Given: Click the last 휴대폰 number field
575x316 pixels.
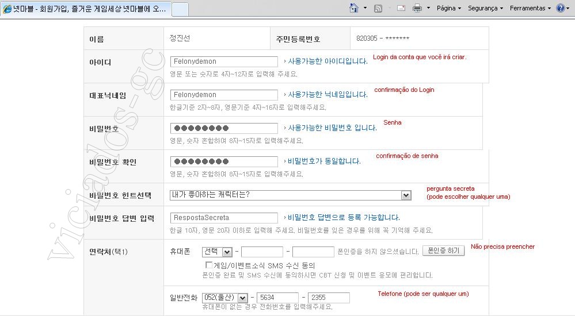Looking at the screenshot, I should (314, 252).
